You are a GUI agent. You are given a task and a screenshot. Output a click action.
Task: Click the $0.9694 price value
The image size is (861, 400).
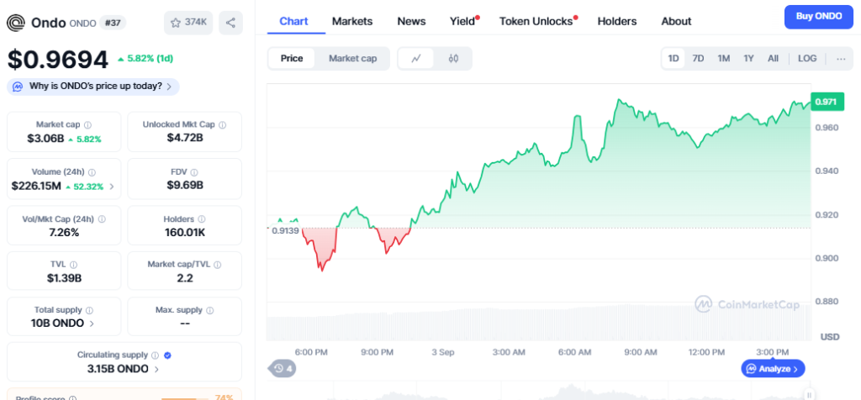pyautogui.click(x=58, y=60)
